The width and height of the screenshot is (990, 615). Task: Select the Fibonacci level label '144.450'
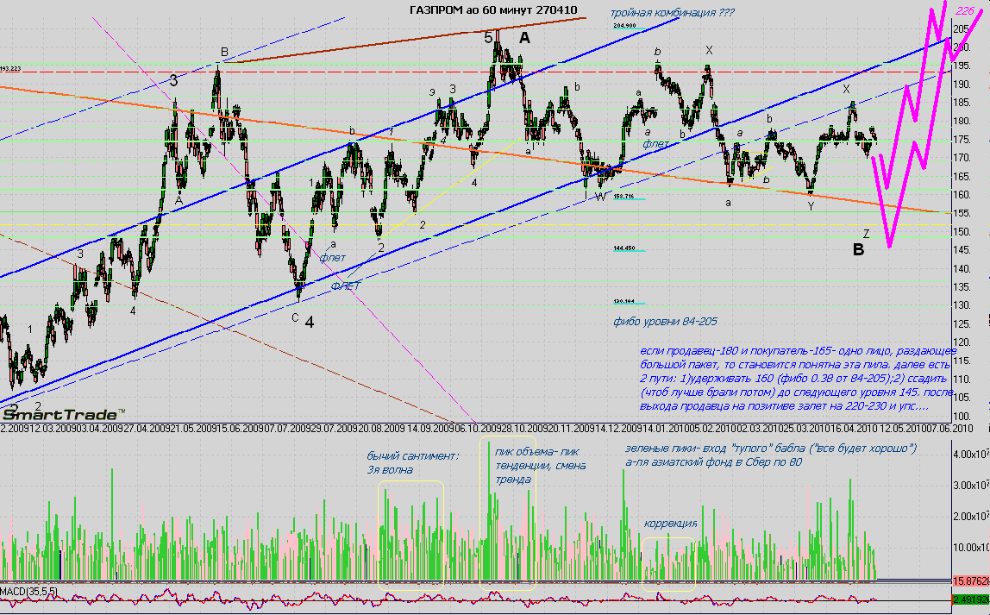coord(623,248)
